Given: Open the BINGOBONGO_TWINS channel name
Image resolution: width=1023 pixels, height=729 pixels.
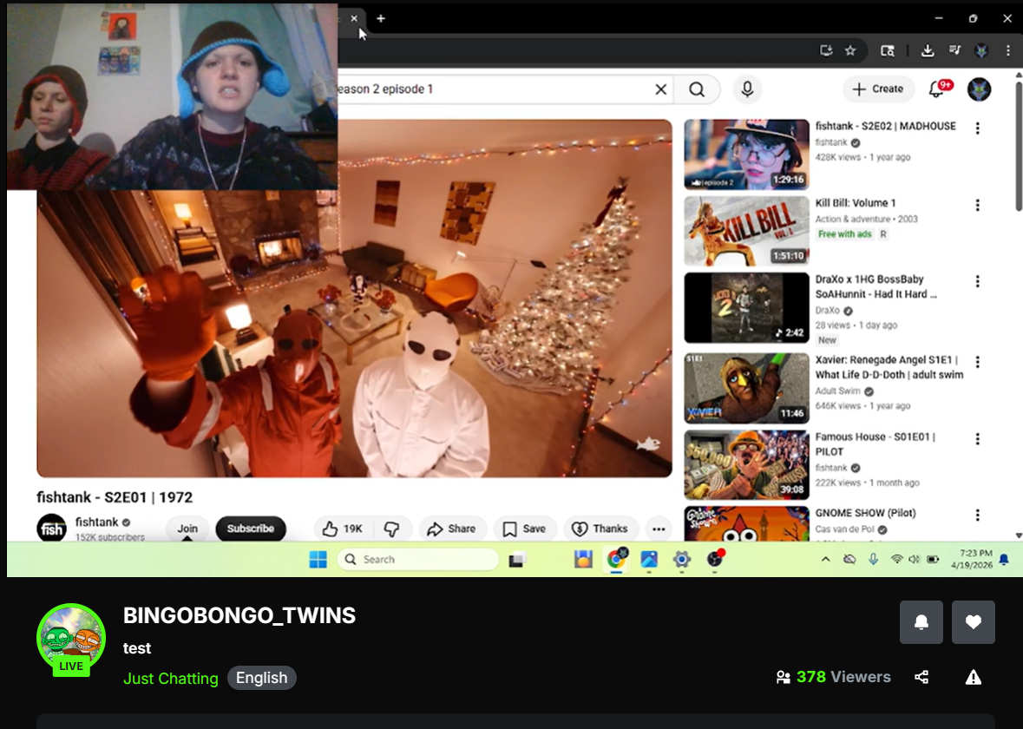Looking at the screenshot, I should click(x=239, y=615).
